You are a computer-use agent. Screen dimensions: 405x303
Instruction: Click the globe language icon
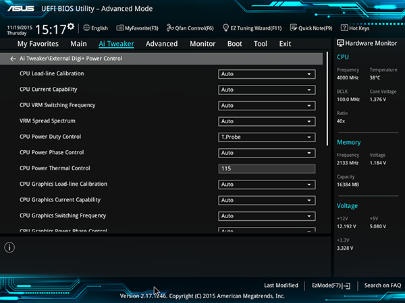click(x=86, y=28)
